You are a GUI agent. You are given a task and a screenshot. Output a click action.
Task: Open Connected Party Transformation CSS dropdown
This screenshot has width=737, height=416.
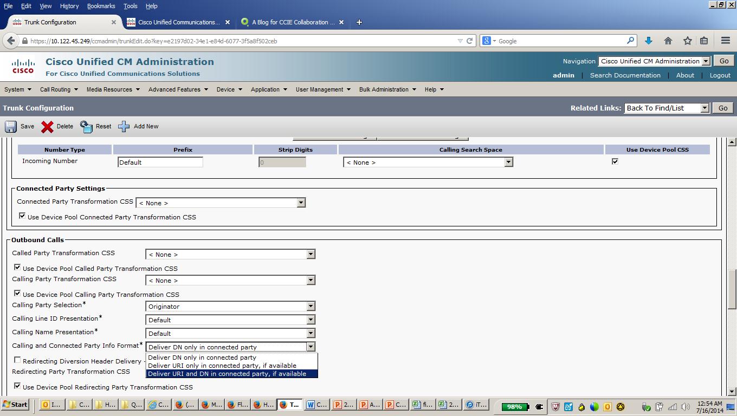tap(221, 203)
